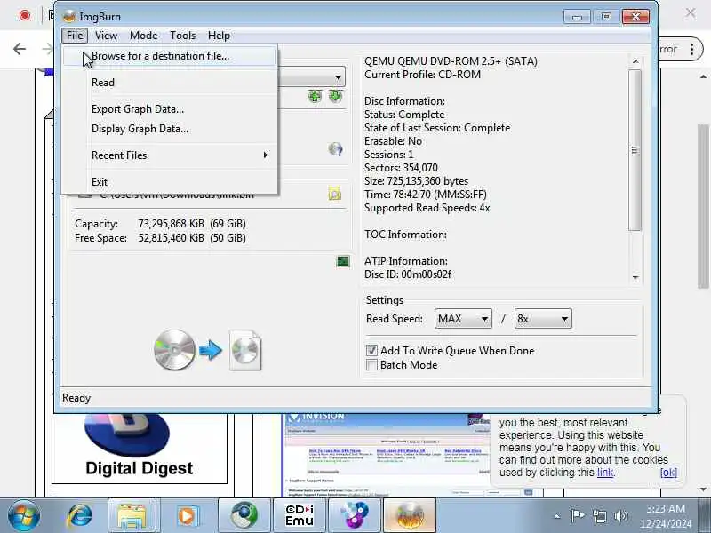Click the browser back arrow
Image resolution: width=711 pixels, height=533 pixels.
pyautogui.click(x=20, y=49)
